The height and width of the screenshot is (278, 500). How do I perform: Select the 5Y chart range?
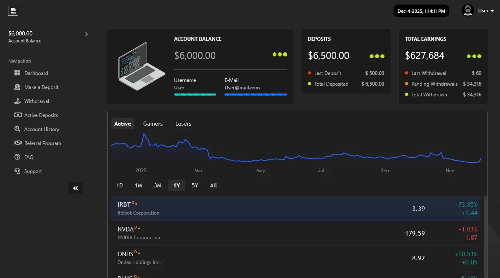(x=195, y=185)
